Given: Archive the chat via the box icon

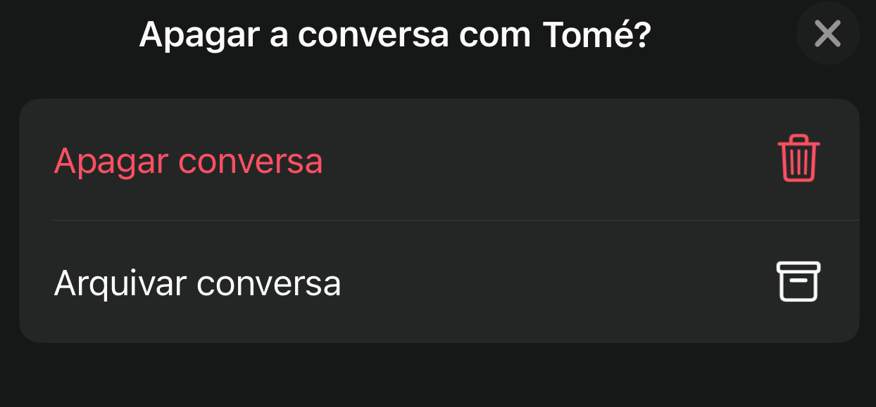Looking at the screenshot, I should 799,281.
